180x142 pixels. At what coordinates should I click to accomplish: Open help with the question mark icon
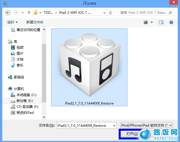[171, 22]
